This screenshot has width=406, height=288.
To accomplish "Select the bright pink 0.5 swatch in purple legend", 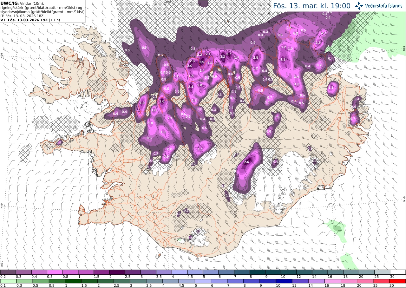I will pos(55,272).
